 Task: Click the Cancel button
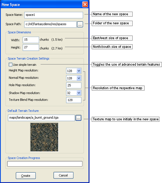pos(63,175)
